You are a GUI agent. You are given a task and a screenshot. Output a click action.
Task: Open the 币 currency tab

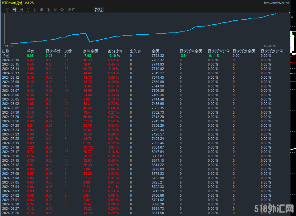[48, 10]
